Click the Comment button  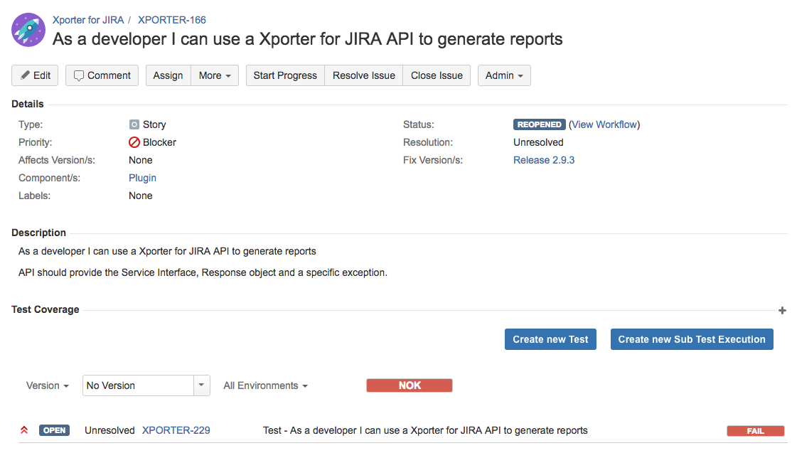pos(102,75)
